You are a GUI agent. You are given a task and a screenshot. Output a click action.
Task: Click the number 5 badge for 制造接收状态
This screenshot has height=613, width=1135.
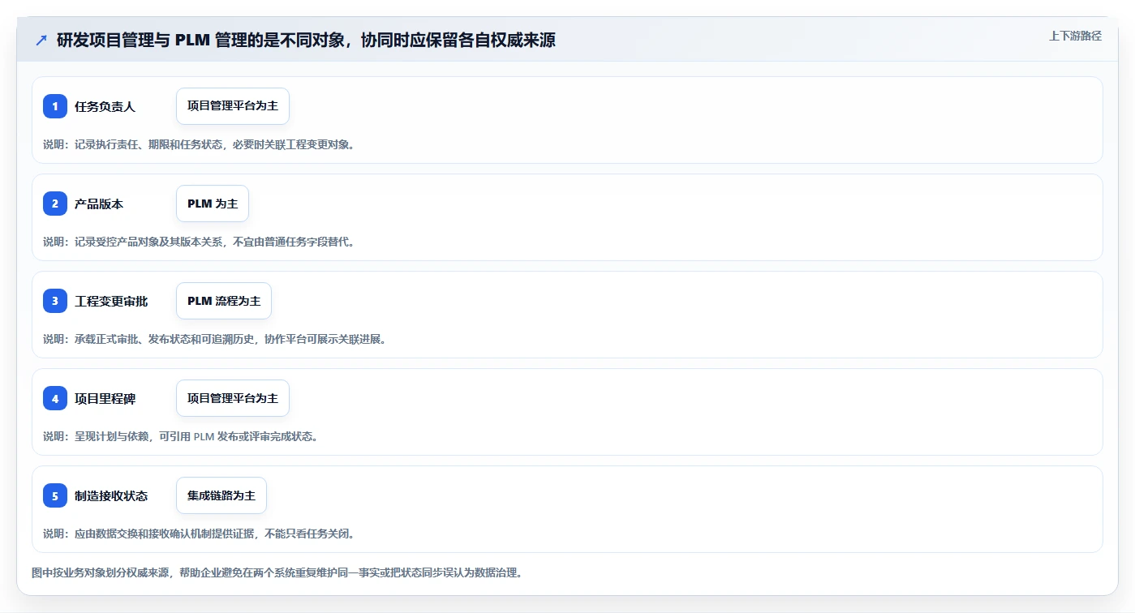[x=55, y=495]
